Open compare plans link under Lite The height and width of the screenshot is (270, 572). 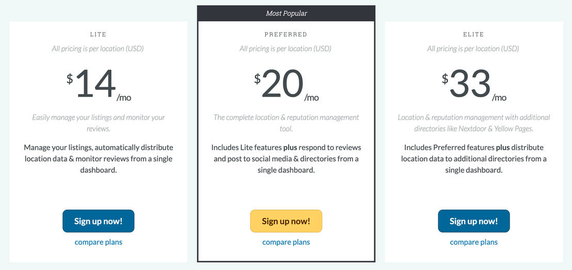(98, 242)
